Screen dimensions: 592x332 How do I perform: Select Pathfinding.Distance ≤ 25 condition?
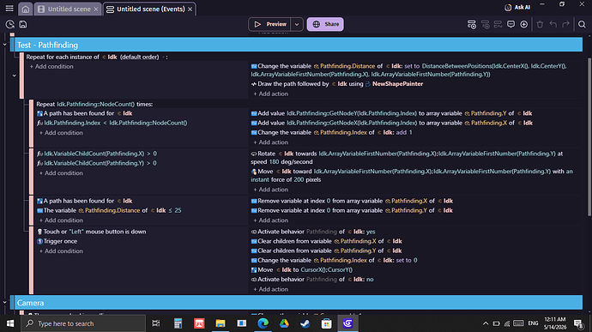pos(109,210)
